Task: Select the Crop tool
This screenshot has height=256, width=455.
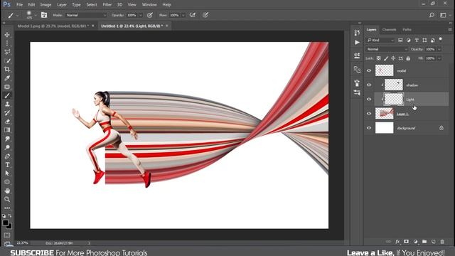Action: click(x=7, y=70)
